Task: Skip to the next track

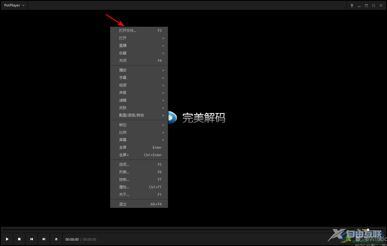Action: [44, 239]
